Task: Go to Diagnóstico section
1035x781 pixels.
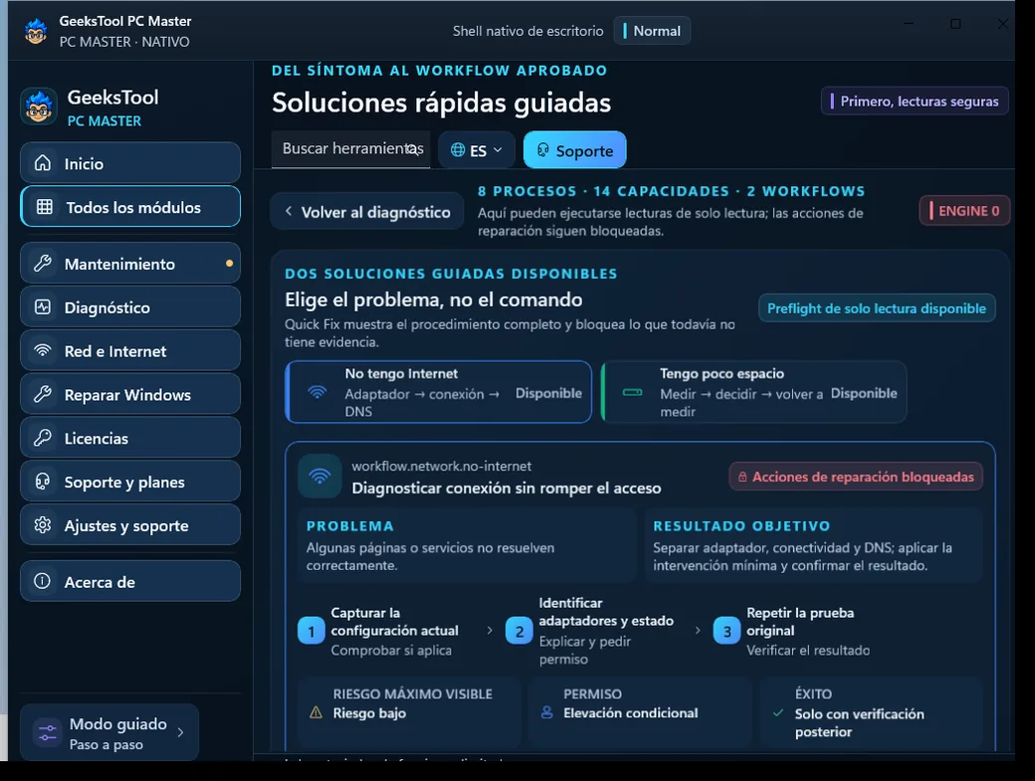Action: click(x=130, y=306)
